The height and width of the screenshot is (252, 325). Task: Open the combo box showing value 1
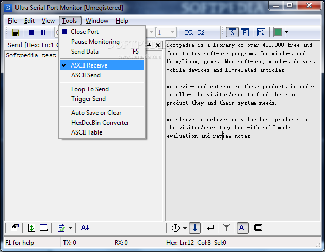coord(167,32)
